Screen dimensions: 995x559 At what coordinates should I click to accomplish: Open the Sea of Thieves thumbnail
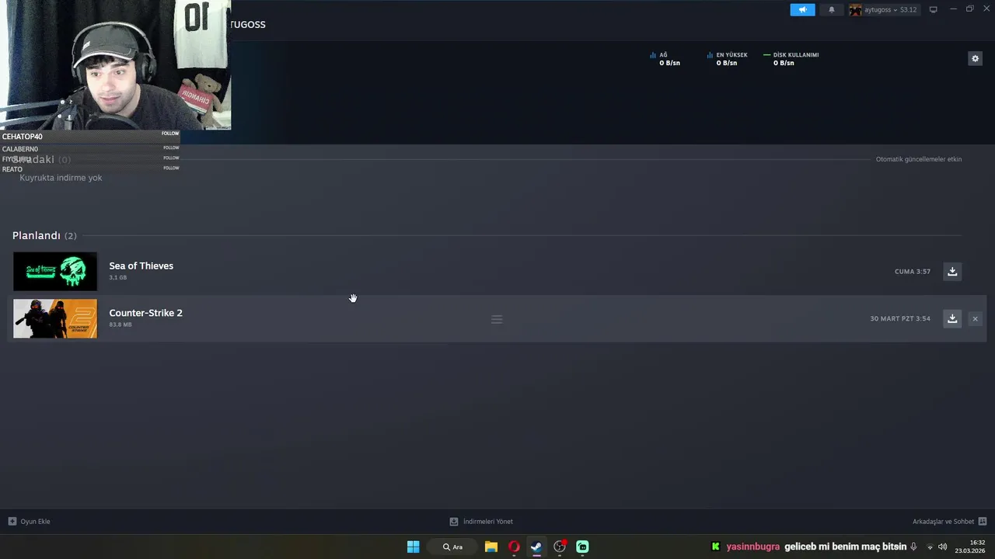(x=55, y=271)
